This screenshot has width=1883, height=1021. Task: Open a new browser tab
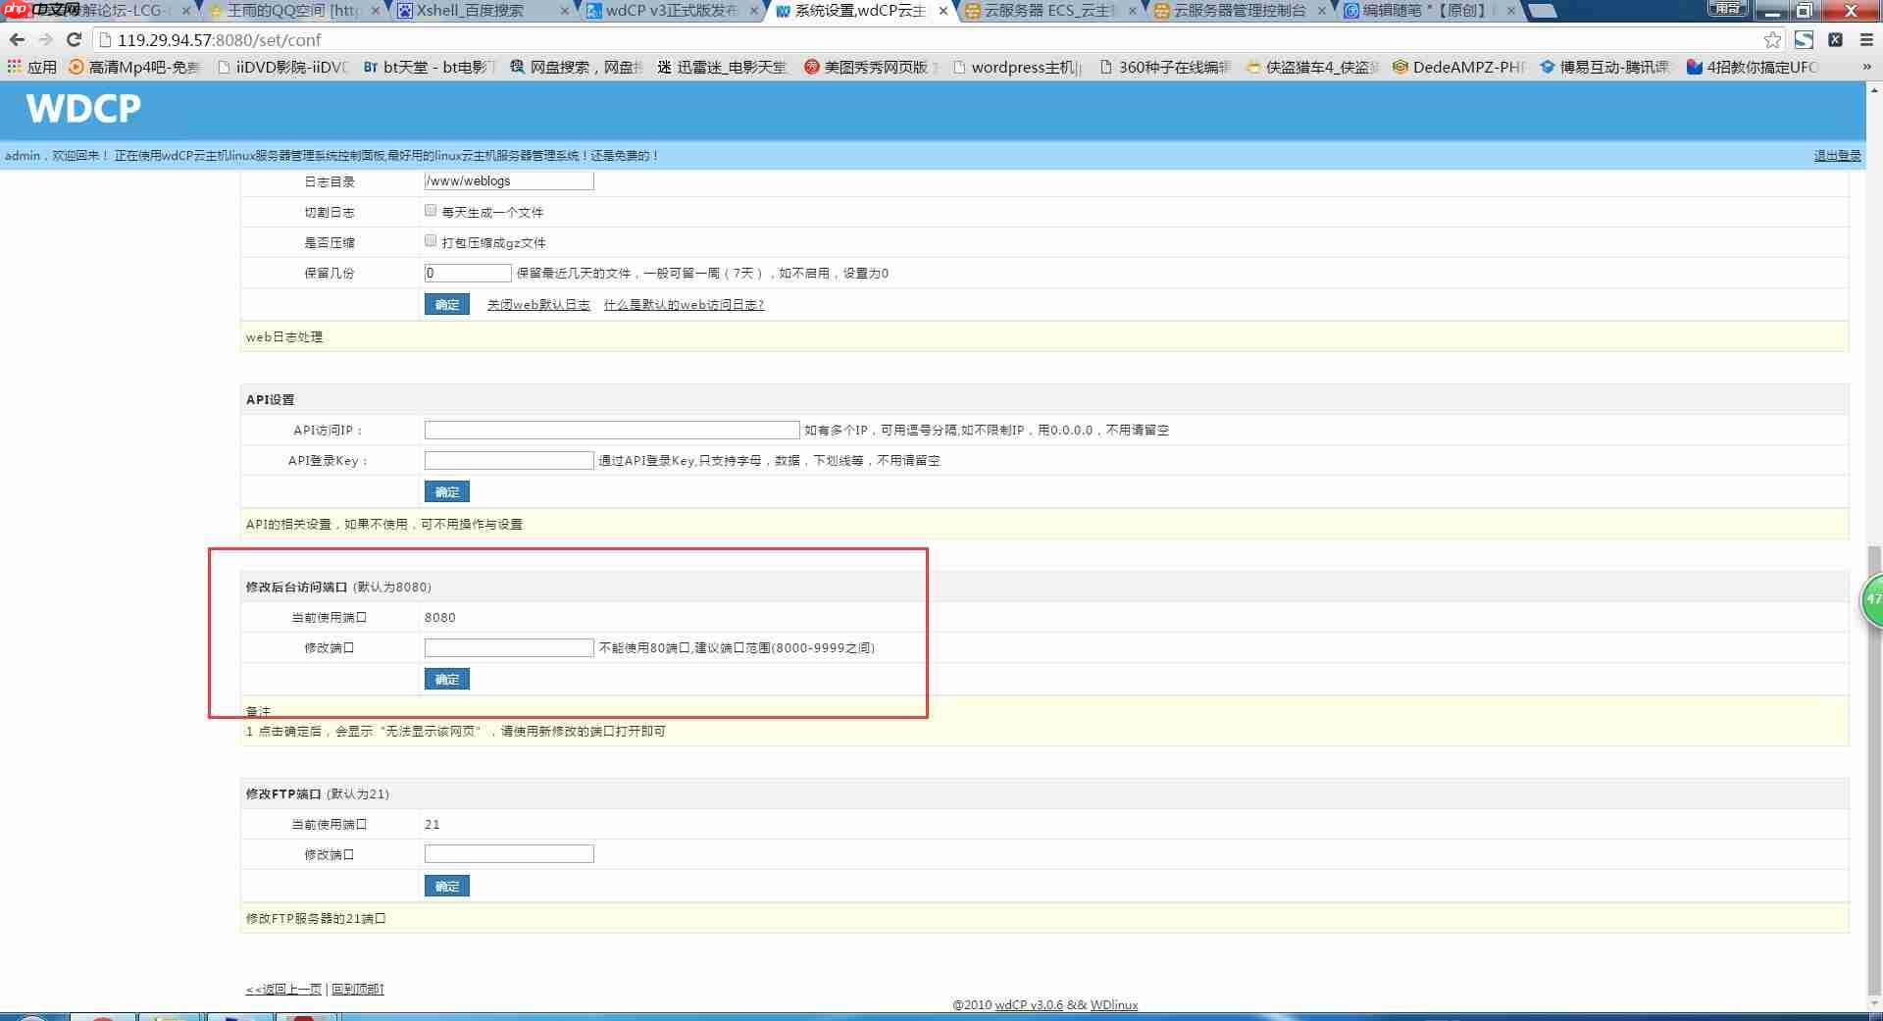click(x=1543, y=13)
